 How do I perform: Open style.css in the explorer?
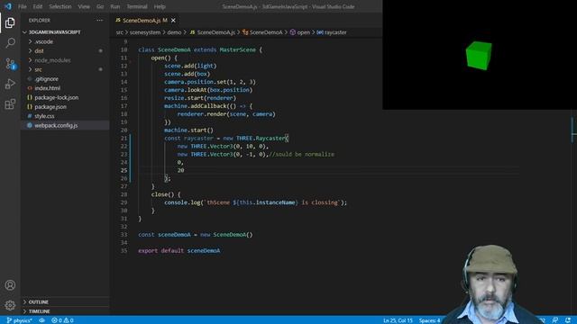pos(44,116)
